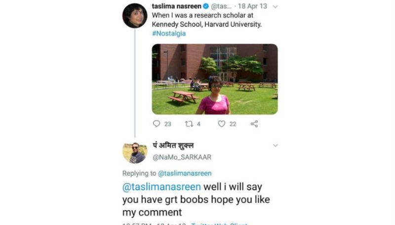Image resolution: width=395 pixels, height=225 pixels.
Task: Click the large @taslimanasreen mention in the reply
Action: click(x=161, y=187)
